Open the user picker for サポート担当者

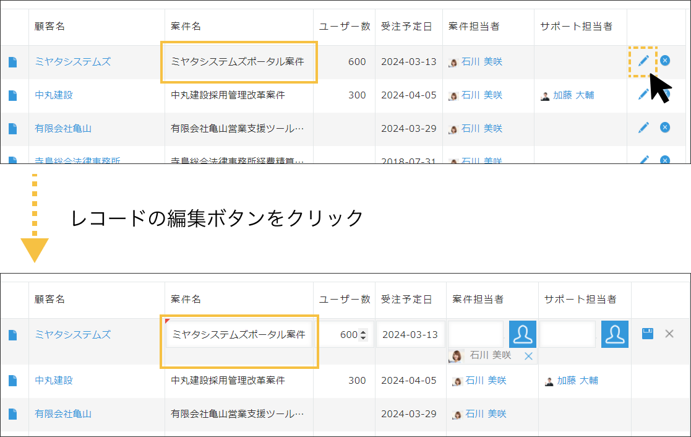(614, 333)
